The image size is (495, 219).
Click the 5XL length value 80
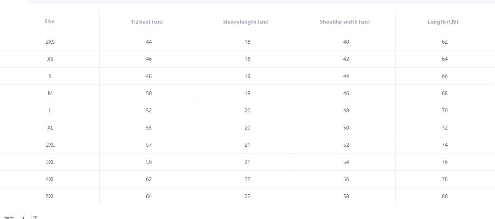pyautogui.click(x=445, y=196)
